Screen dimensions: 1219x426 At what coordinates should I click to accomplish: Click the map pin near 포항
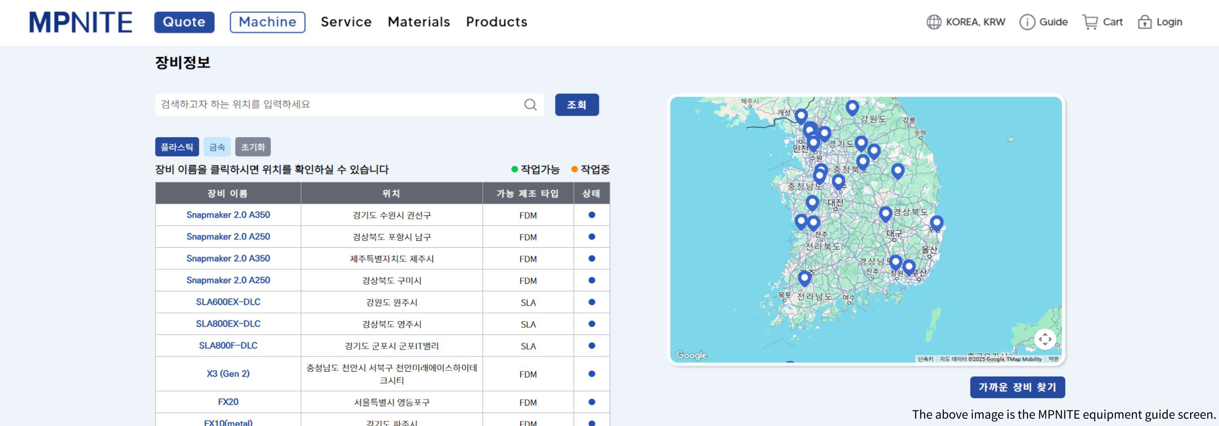click(936, 223)
